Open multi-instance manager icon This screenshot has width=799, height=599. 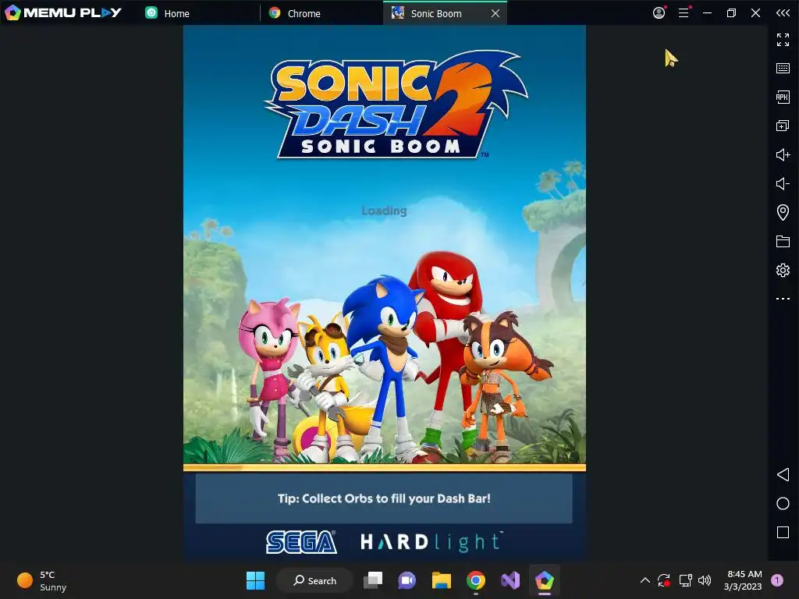(783, 126)
